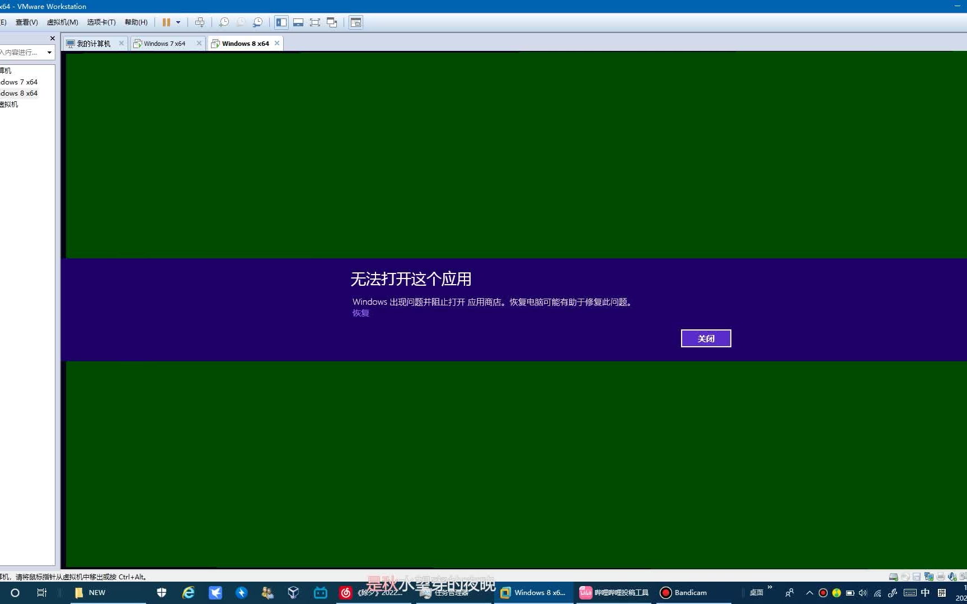
Task: Enter full screen mode icon
Action: coord(315,22)
